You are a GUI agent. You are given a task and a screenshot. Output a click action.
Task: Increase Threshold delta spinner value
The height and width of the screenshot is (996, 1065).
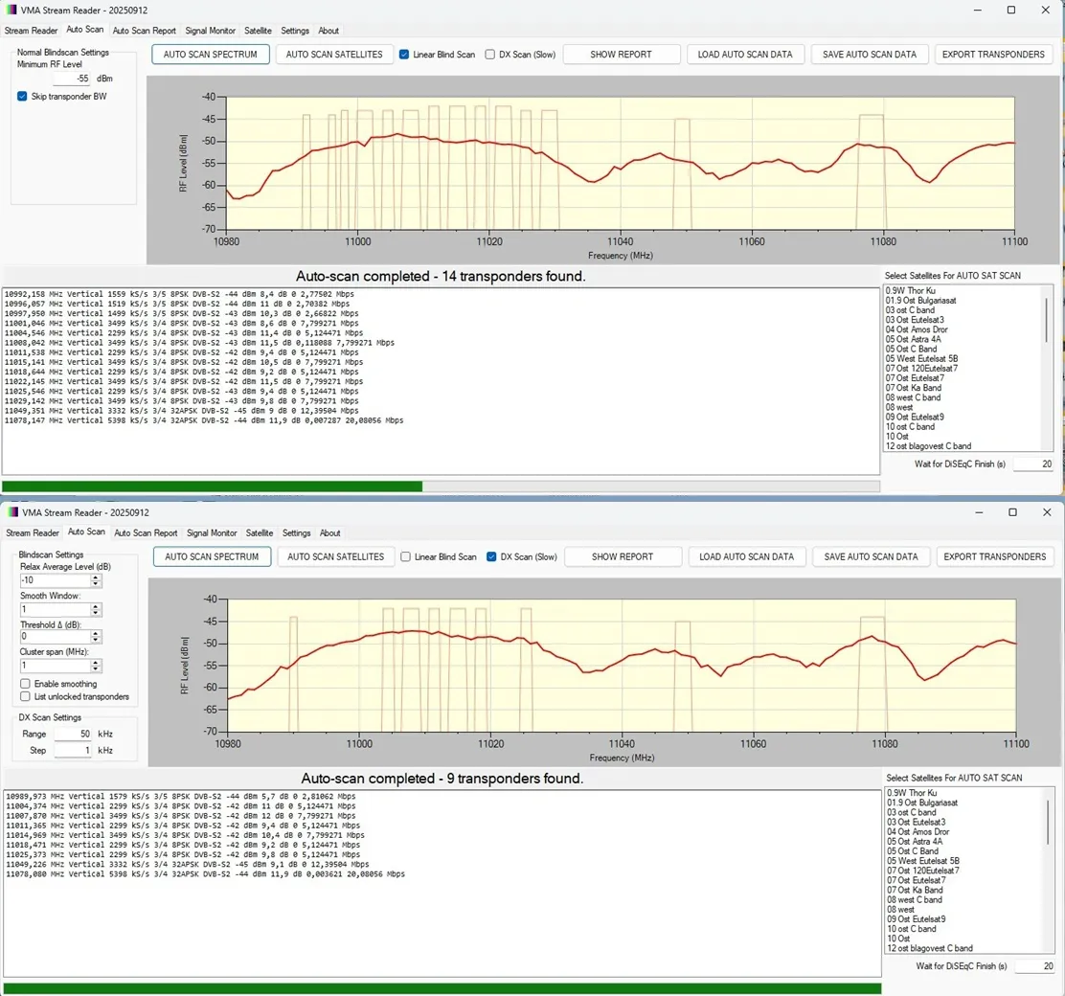point(96,634)
